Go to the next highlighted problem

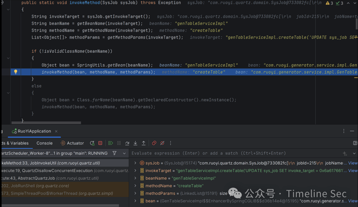click(355, 3)
